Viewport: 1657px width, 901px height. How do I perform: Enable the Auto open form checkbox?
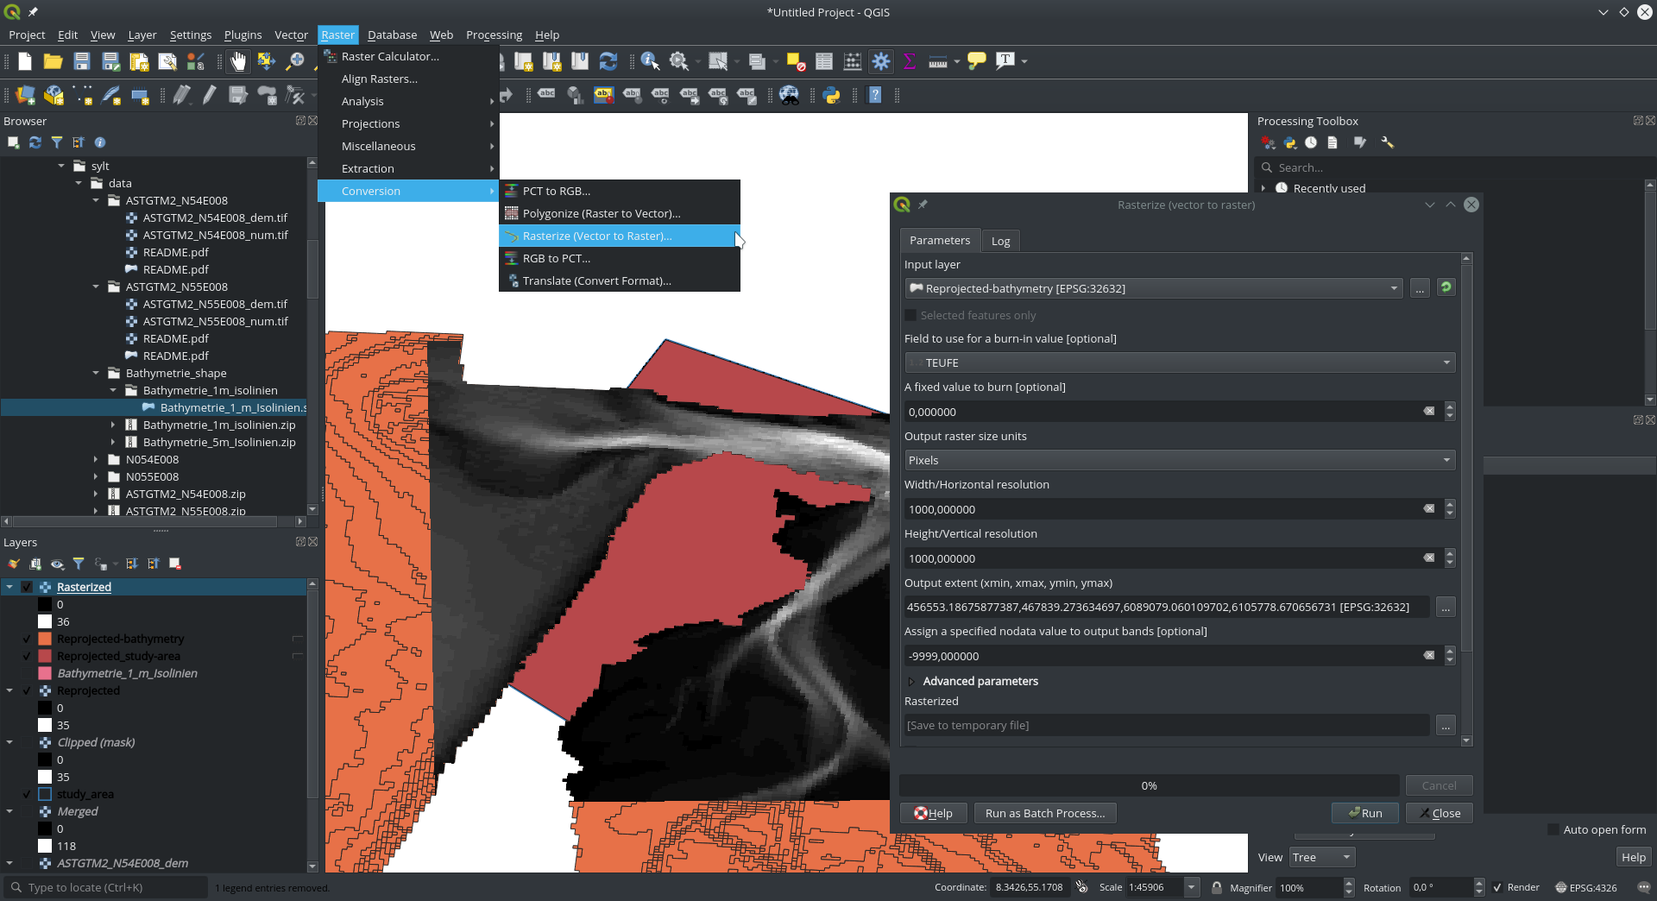(x=1553, y=829)
